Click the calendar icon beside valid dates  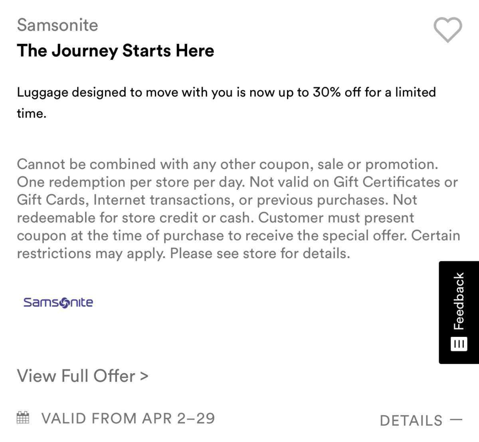[23, 418]
